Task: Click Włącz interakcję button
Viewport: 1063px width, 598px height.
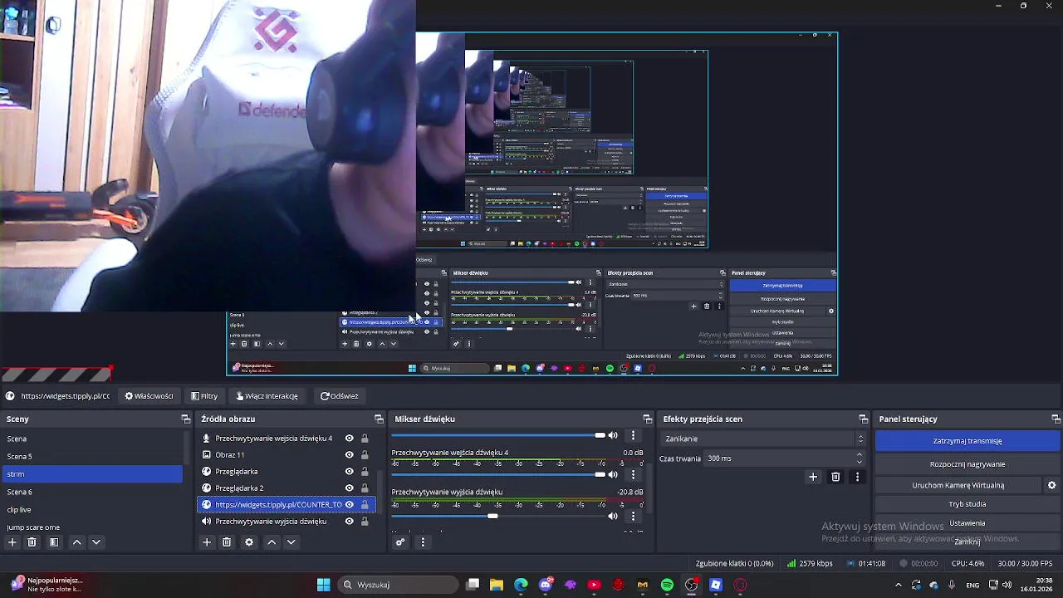Action: tap(267, 396)
